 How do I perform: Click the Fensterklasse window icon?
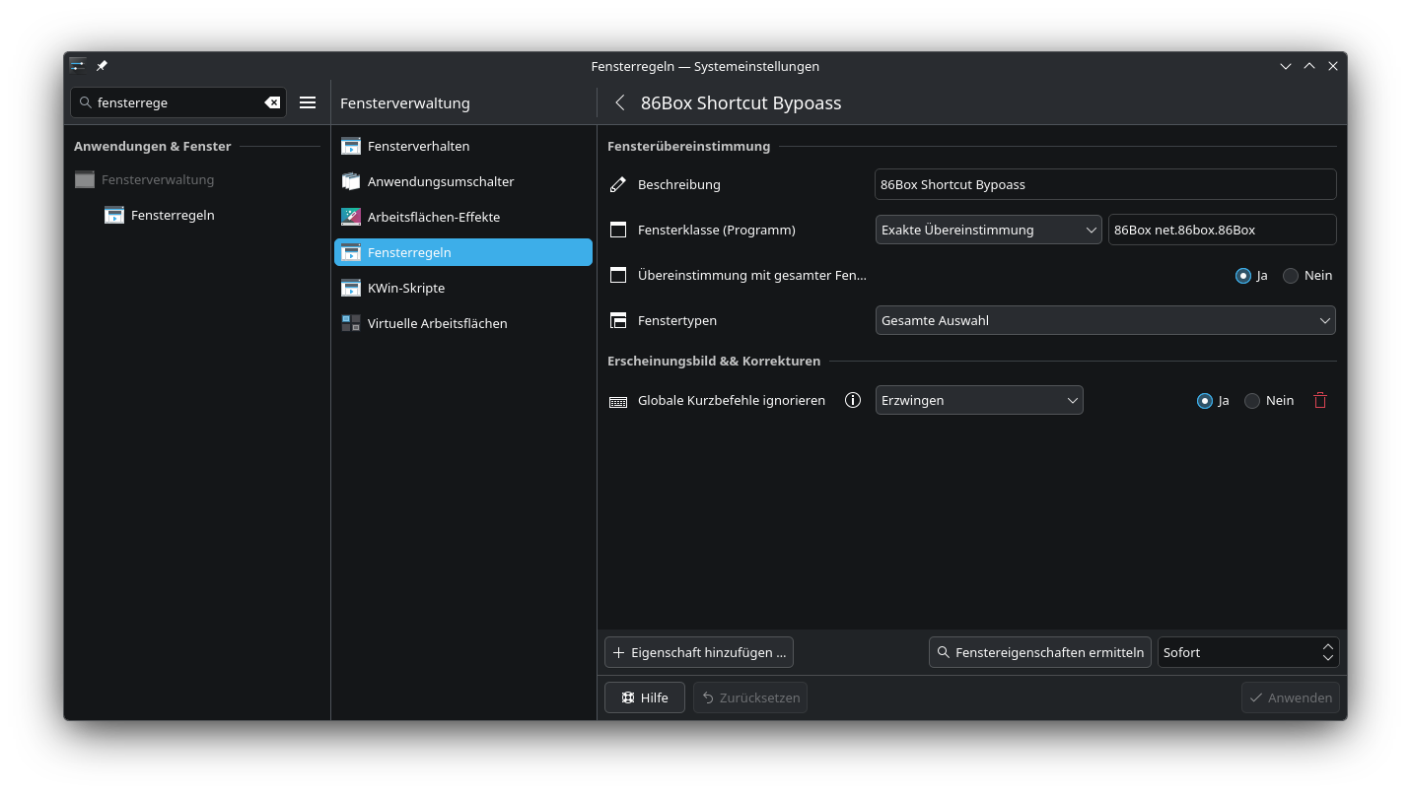click(618, 230)
